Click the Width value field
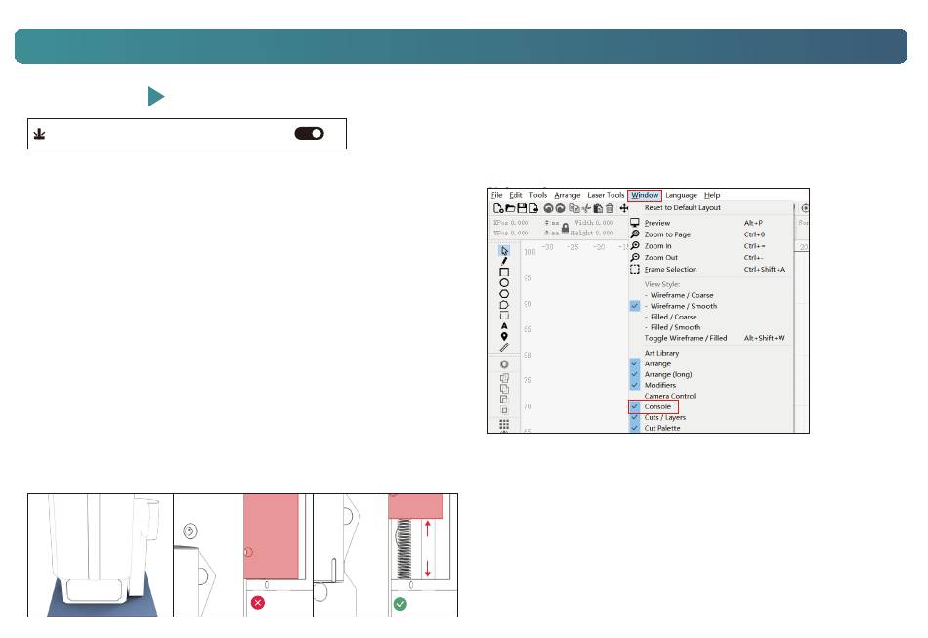 (x=603, y=223)
